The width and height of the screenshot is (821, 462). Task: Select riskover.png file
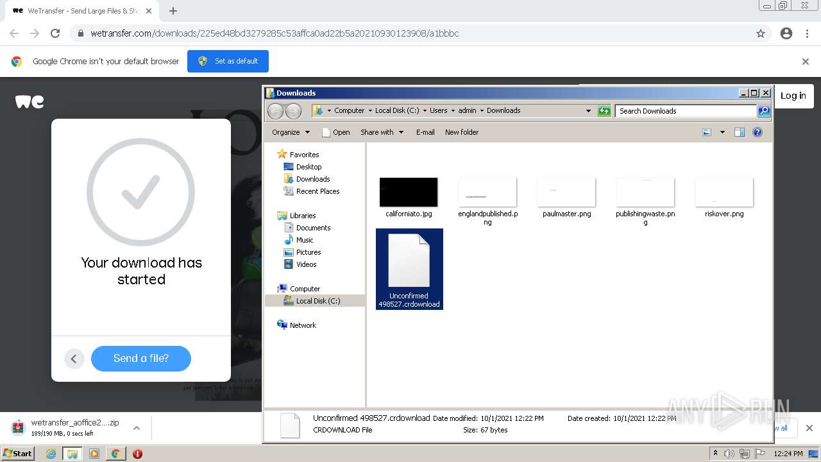pyautogui.click(x=724, y=198)
